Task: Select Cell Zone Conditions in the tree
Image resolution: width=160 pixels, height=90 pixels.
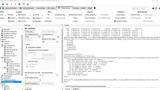Action: (10, 31)
